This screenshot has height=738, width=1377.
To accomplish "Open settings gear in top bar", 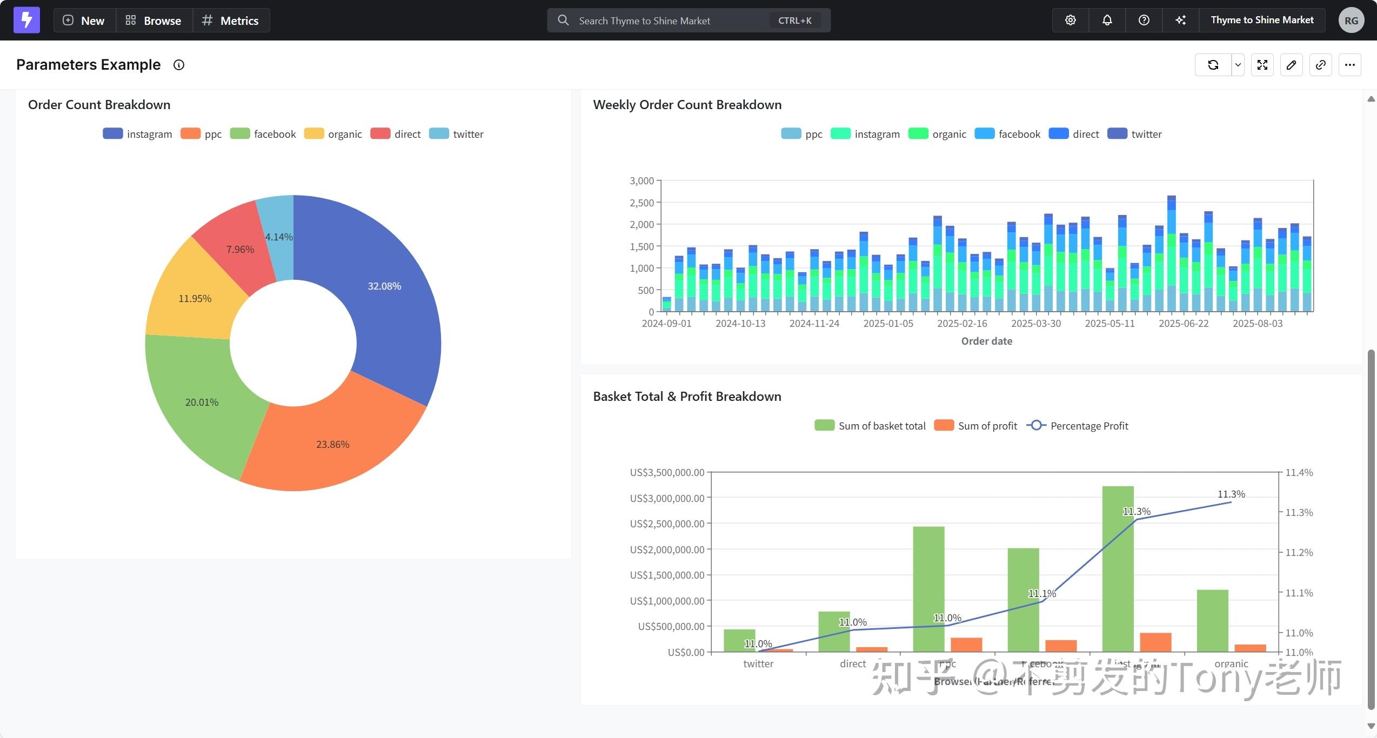I will 1070,20.
